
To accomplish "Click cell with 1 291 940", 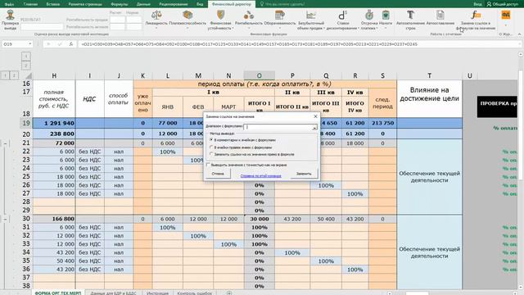I will (x=54, y=123).
